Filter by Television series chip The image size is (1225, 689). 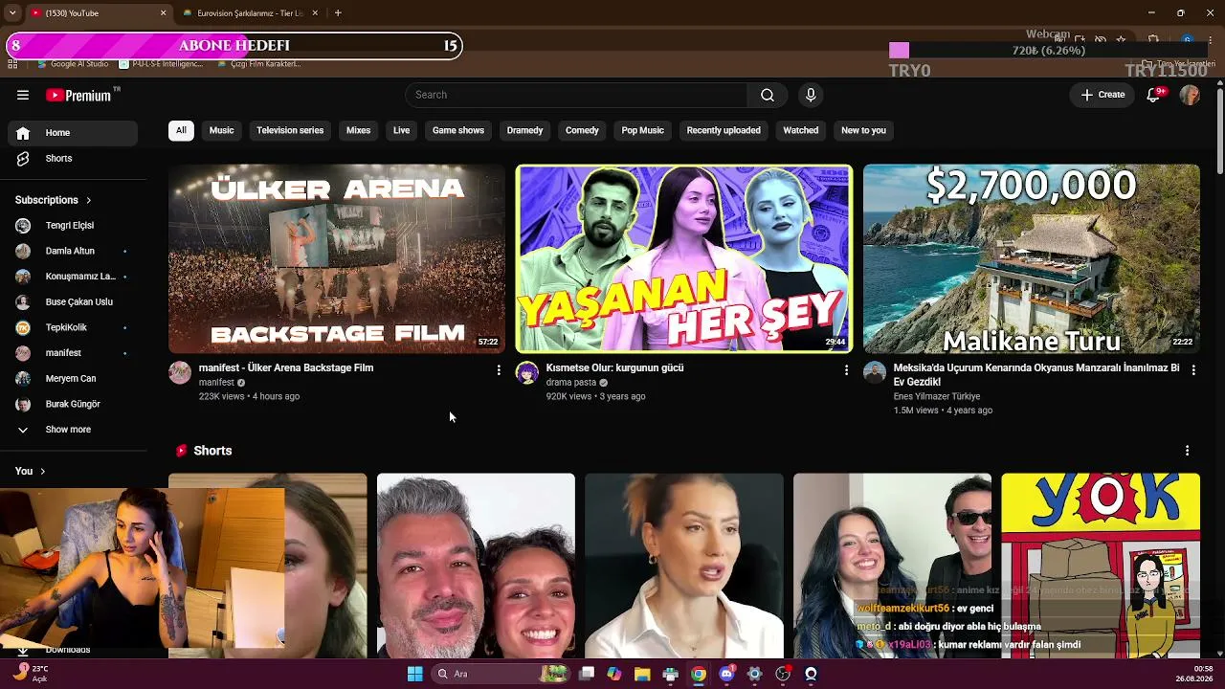[x=290, y=130]
